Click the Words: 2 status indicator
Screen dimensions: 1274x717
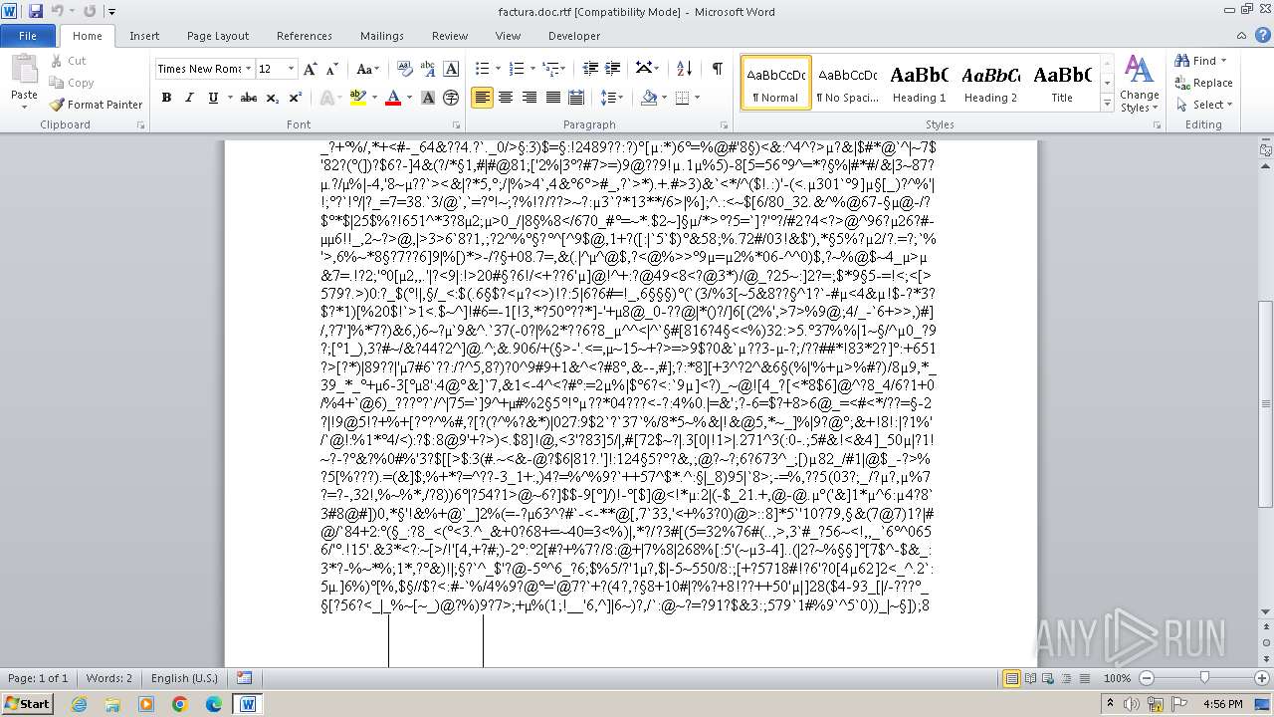[108, 678]
